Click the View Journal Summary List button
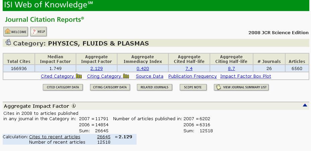Screen dimensions: 311x151 coord(241,87)
